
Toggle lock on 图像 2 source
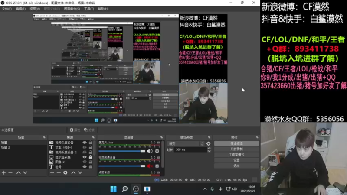tap(90, 162)
